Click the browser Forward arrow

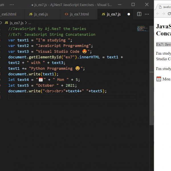(x=164, y=14)
